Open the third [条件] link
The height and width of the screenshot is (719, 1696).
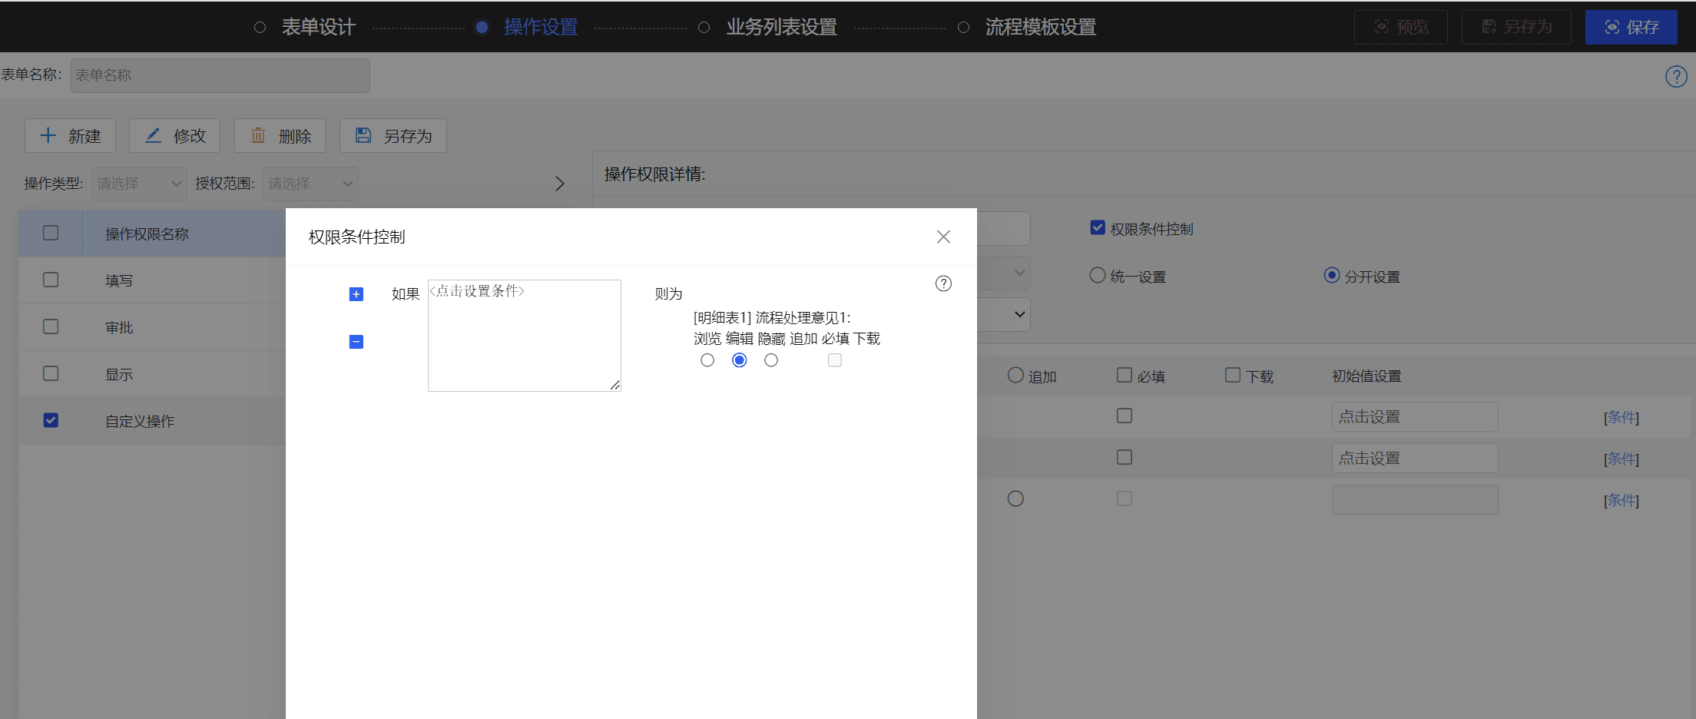point(1621,500)
